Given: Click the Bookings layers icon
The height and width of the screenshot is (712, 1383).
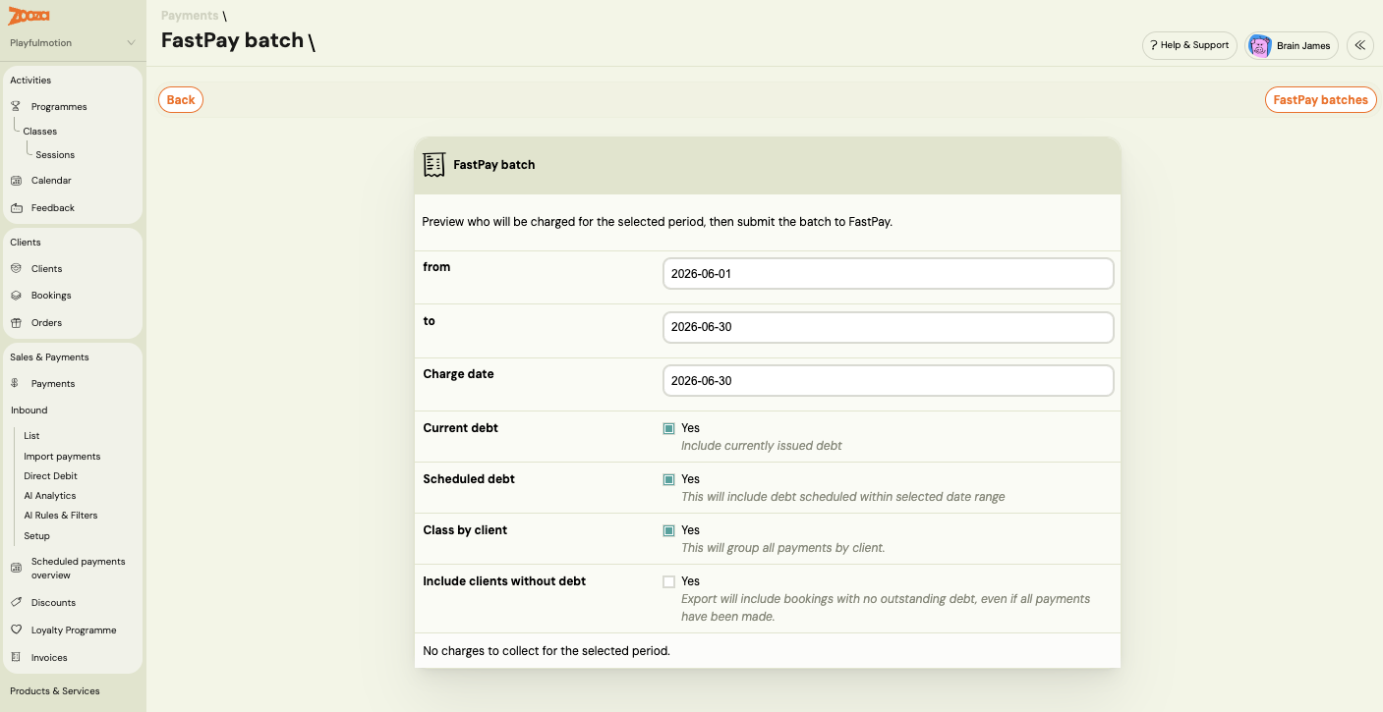Looking at the screenshot, I should 16,296.
